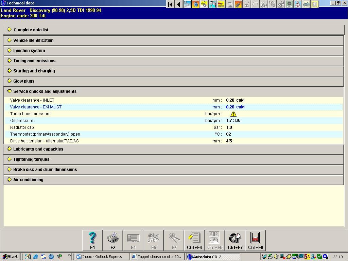Expand the Lubricants and capacities section
This screenshot has height=261, width=348.
tap(174, 149)
